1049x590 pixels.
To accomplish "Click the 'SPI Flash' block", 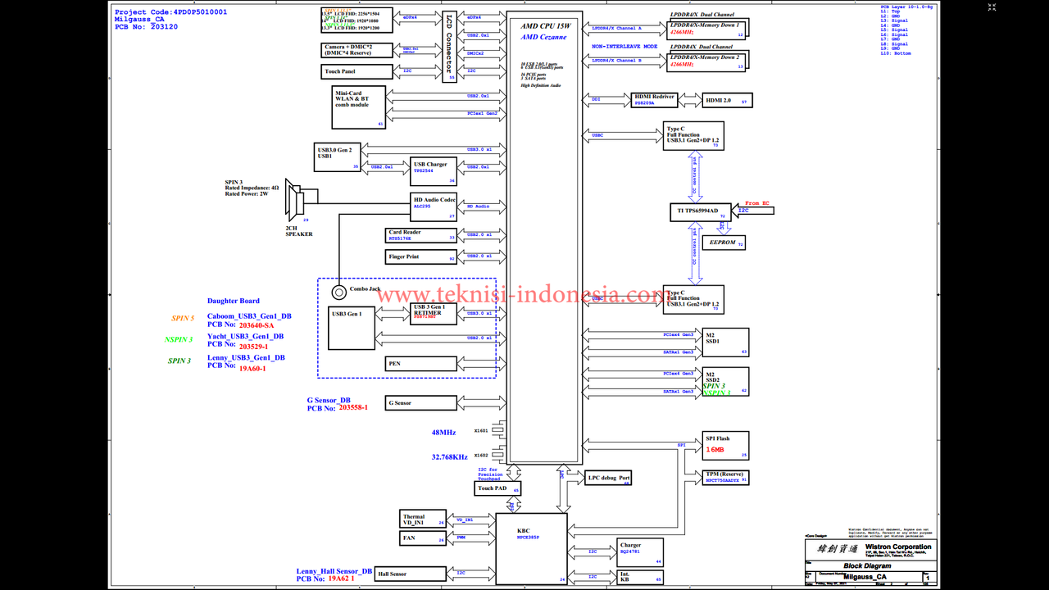I will 726,445.
